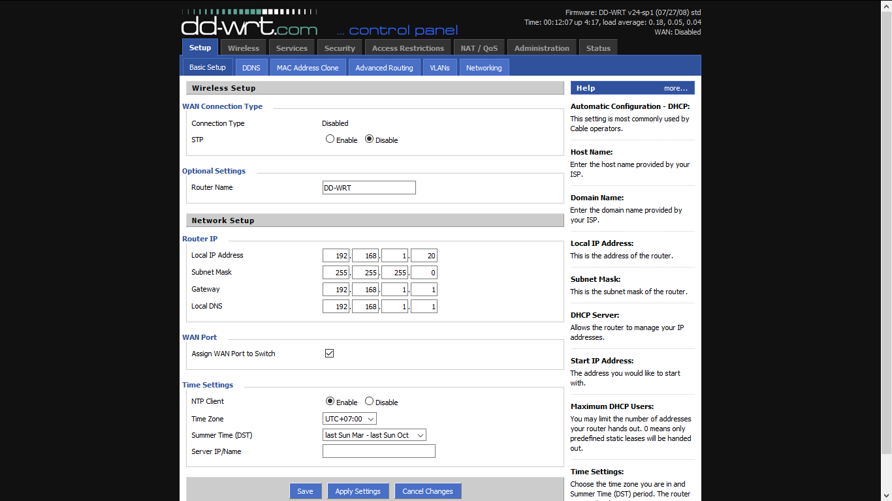
Task: Click Local DNS last octet field
Action: click(424, 307)
